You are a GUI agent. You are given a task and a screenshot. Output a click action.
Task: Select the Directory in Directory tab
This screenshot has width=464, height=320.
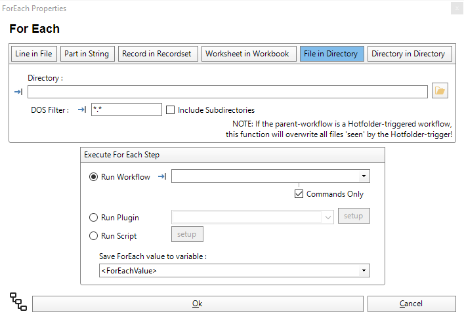pyautogui.click(x=408, y=54)
